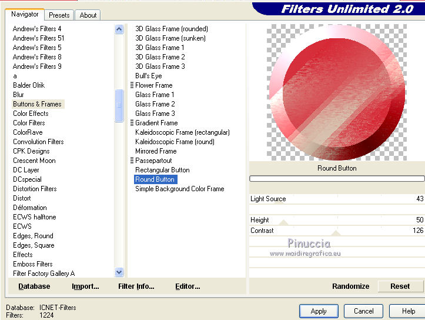Adjust the Height slider handle
This screenshot has width=425, height=320.
[283, 222]
